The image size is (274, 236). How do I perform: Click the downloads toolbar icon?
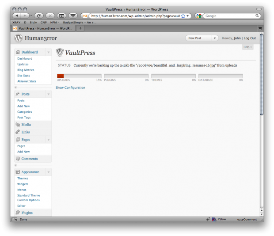tap(73, 16)
